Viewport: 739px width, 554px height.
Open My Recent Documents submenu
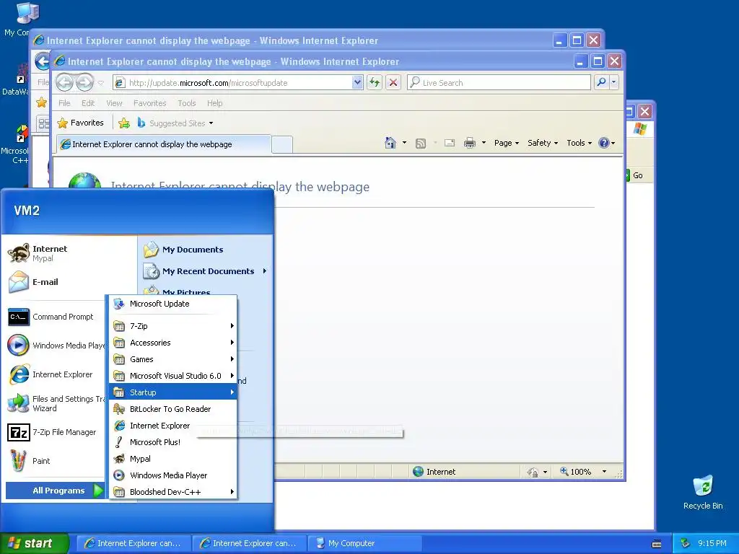click(x=206, y=271)
